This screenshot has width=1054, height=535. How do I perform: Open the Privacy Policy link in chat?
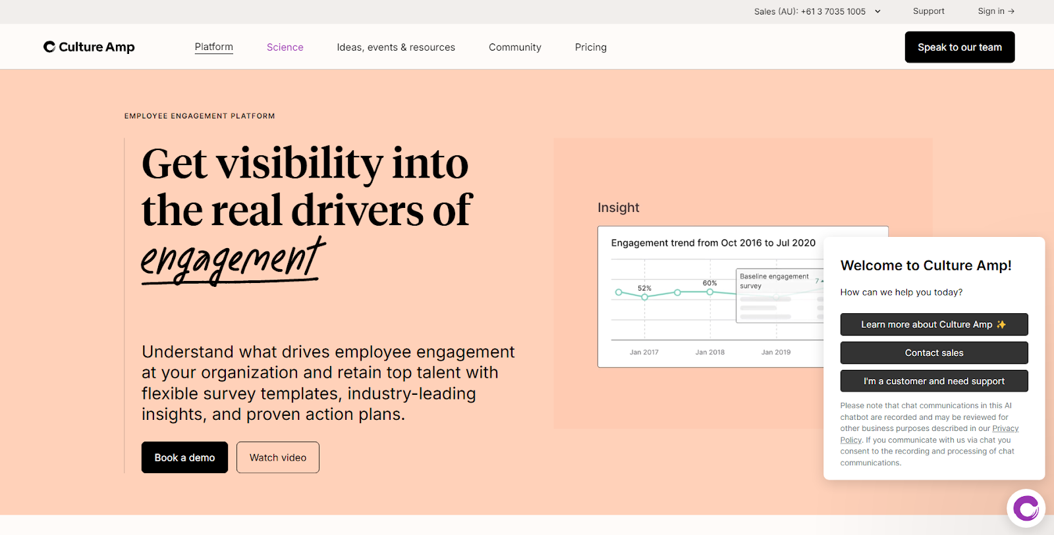[x=1005, y=428]
